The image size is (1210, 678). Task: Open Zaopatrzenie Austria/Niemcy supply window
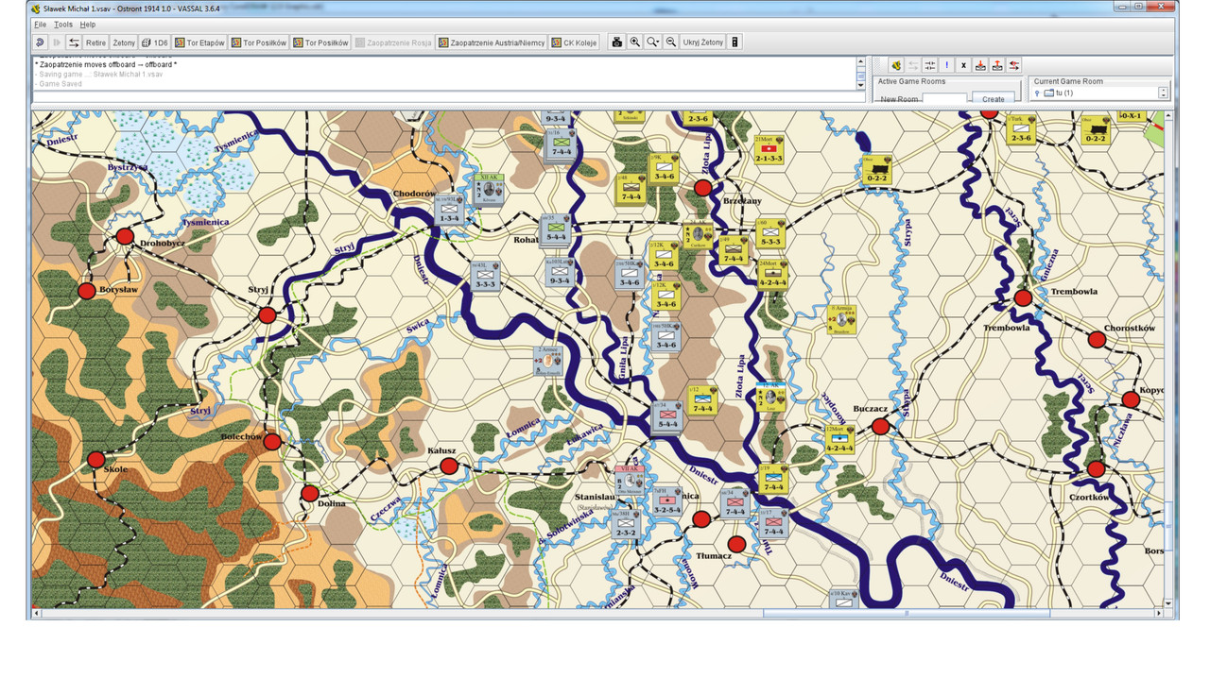click(x=491, y=42)
